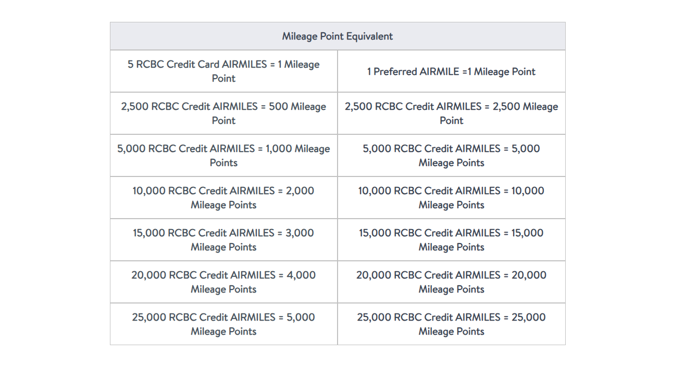The image size is (685, 367).
Task: Click the 20,000 AIRMILES = 20,000 Mileage Points cell
Action: coord(451,282)
